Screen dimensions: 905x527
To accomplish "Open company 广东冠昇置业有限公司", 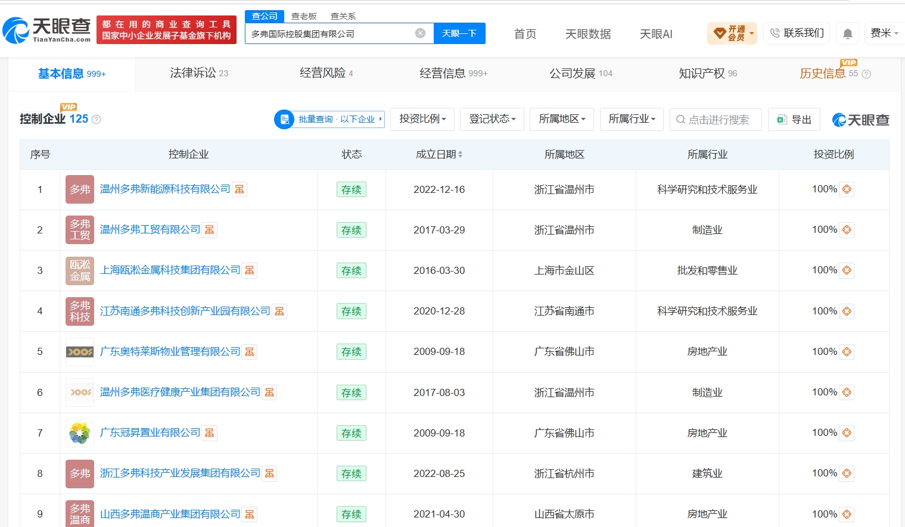I will 150,433.
